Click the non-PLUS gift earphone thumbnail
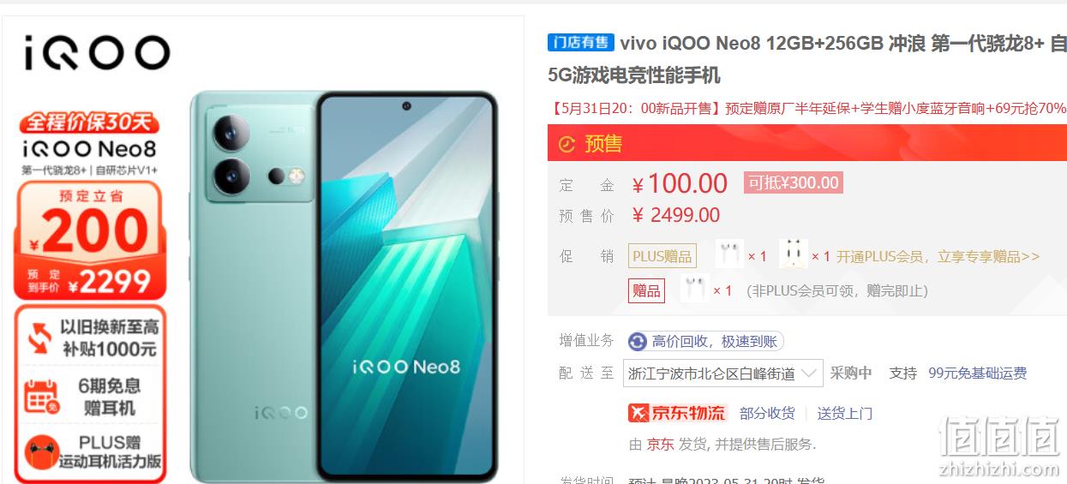1067x484 pixels. 694,290
